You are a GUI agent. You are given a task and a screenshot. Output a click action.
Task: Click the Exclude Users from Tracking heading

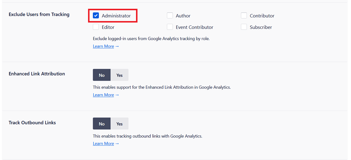tap(39, 14)
